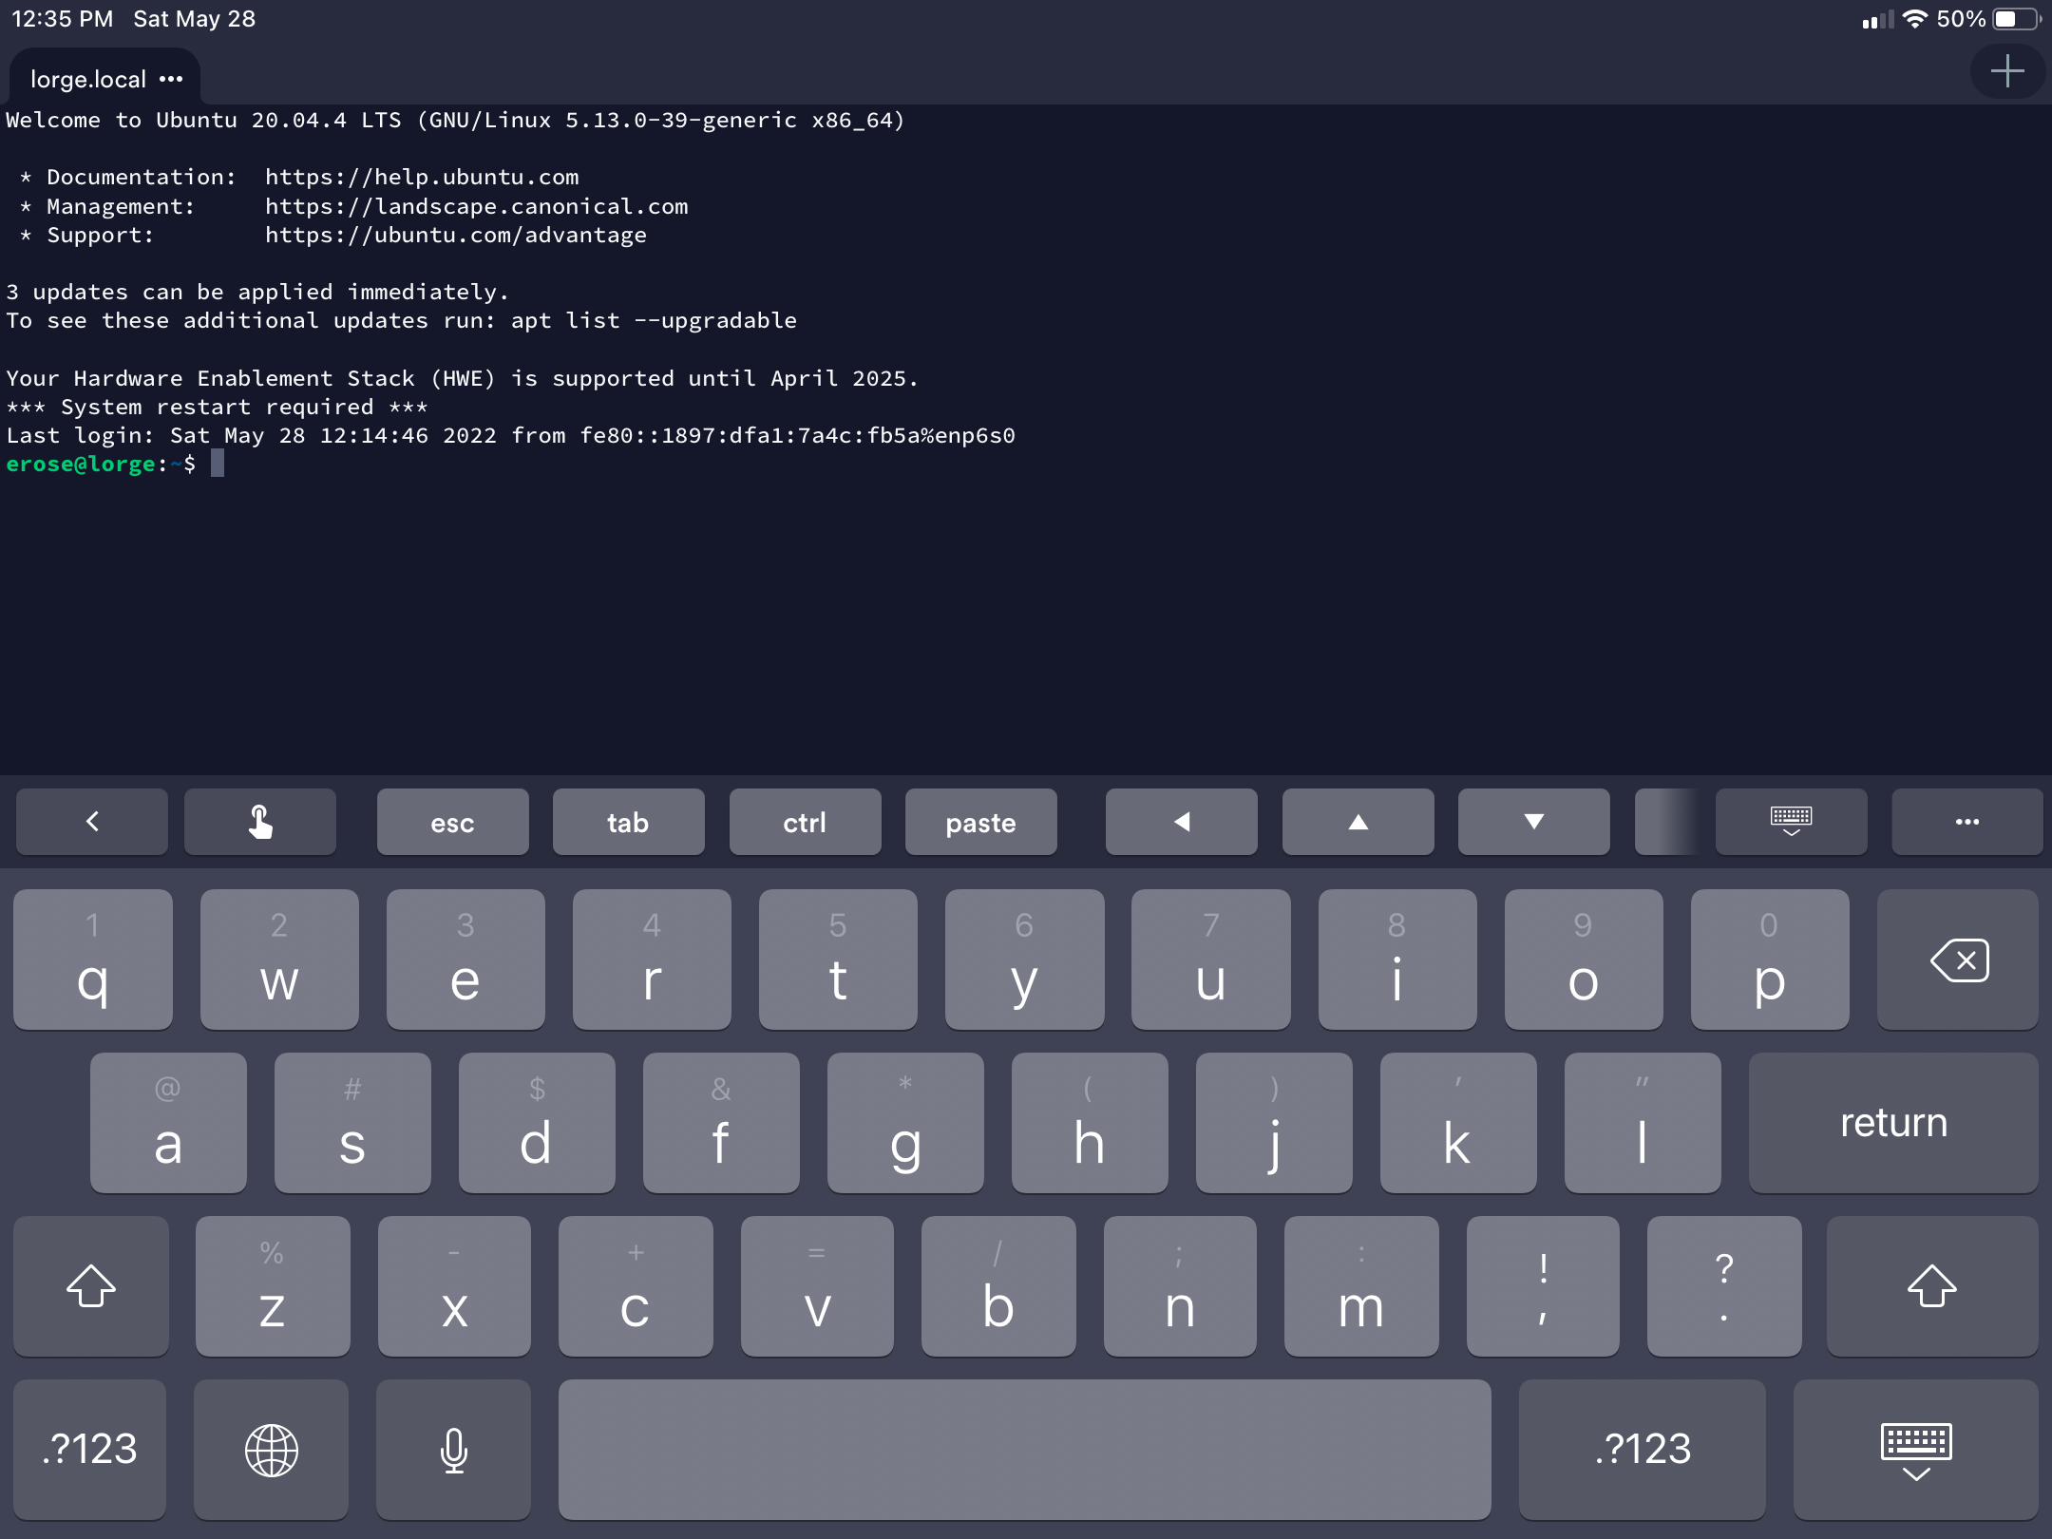The width and height of the screenshot is (2052, 1539).
Task: Toggle the ctrl modifier key
Action: coord(805,822)
